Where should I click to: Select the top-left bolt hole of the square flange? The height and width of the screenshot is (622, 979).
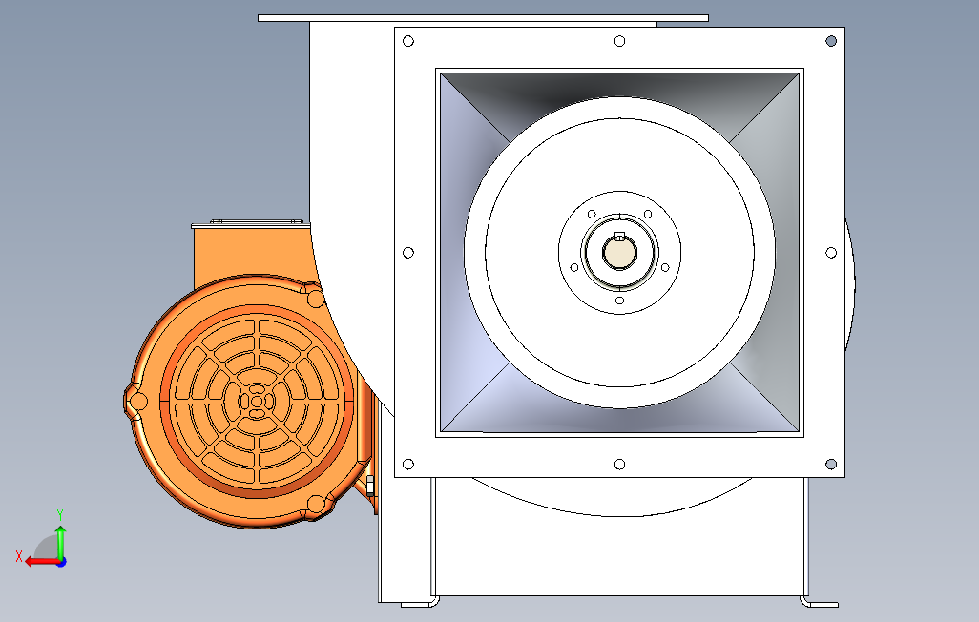coord(408,41)
